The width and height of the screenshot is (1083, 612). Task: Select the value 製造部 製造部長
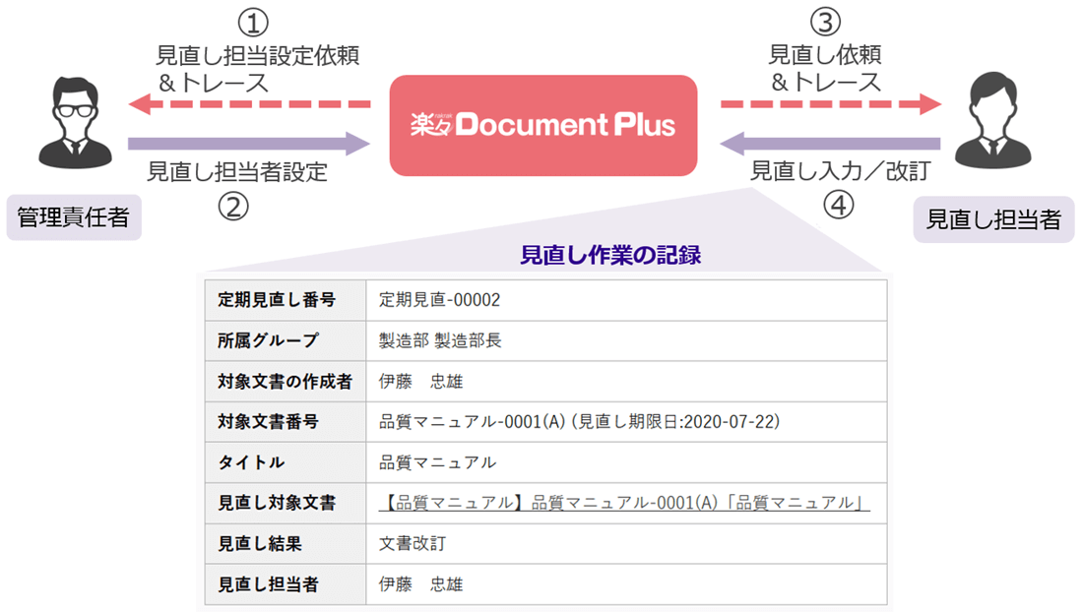point(440,340)
